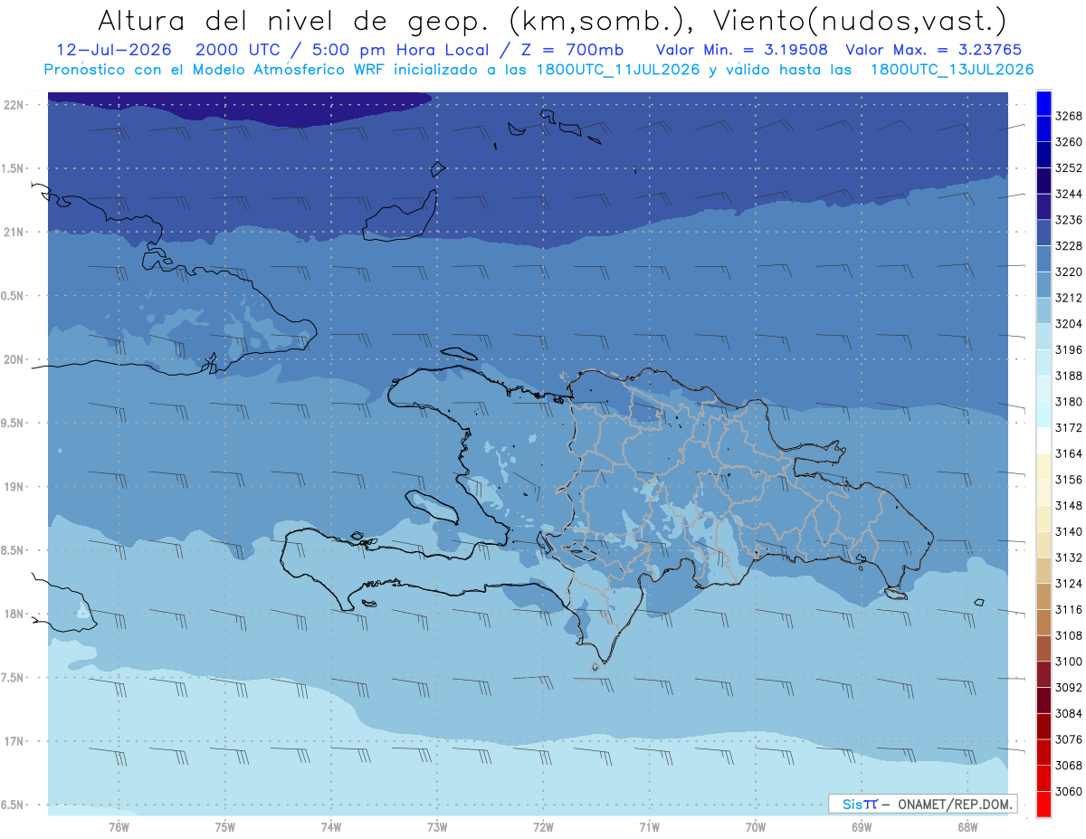Select the '3180' colorbar label
Image resolution: width=1086 pixels, height=839 pixels.
coord(1069,402)
